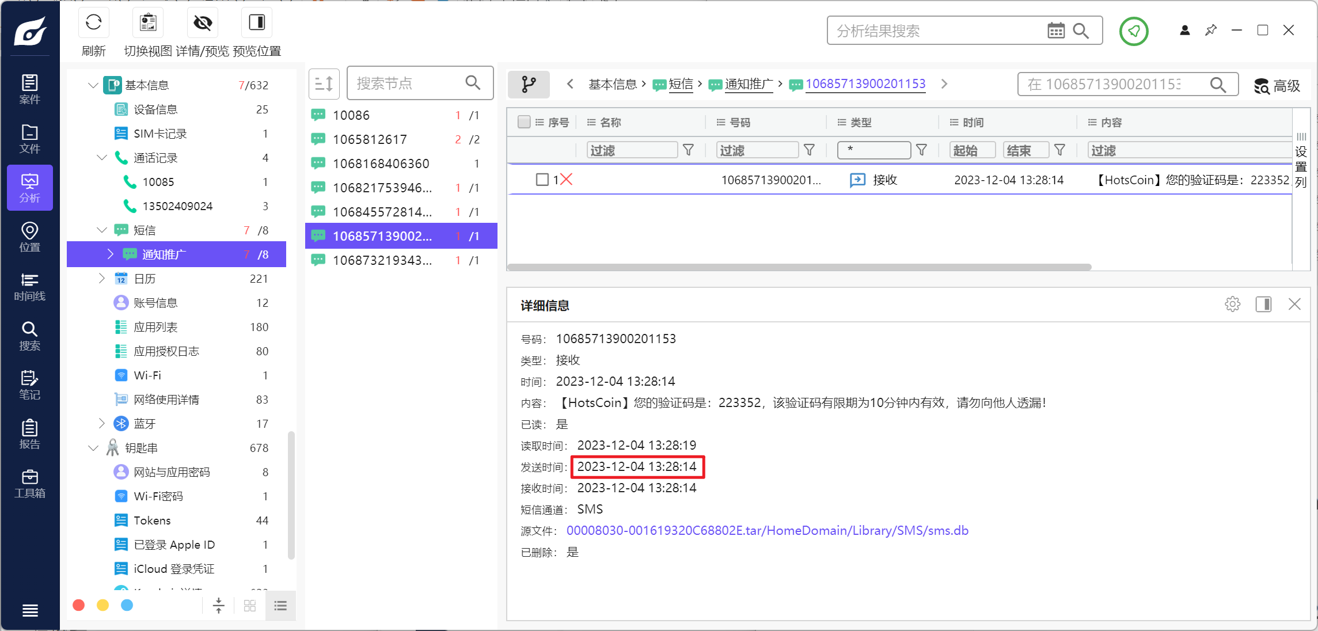Open the 位置 location sidebar section

click(30, 237)
